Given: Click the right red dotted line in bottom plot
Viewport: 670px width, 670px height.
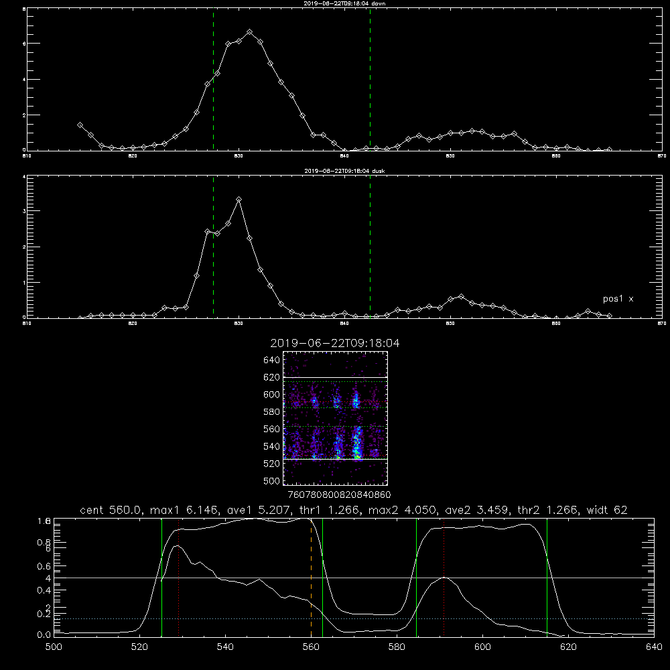Looking at the screenshot, I should [x=444, y=578].
